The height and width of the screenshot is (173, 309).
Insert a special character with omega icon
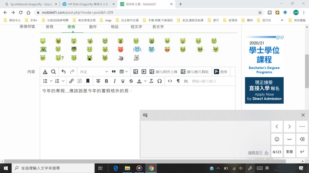pyautogui.click(x=160, y=81)
